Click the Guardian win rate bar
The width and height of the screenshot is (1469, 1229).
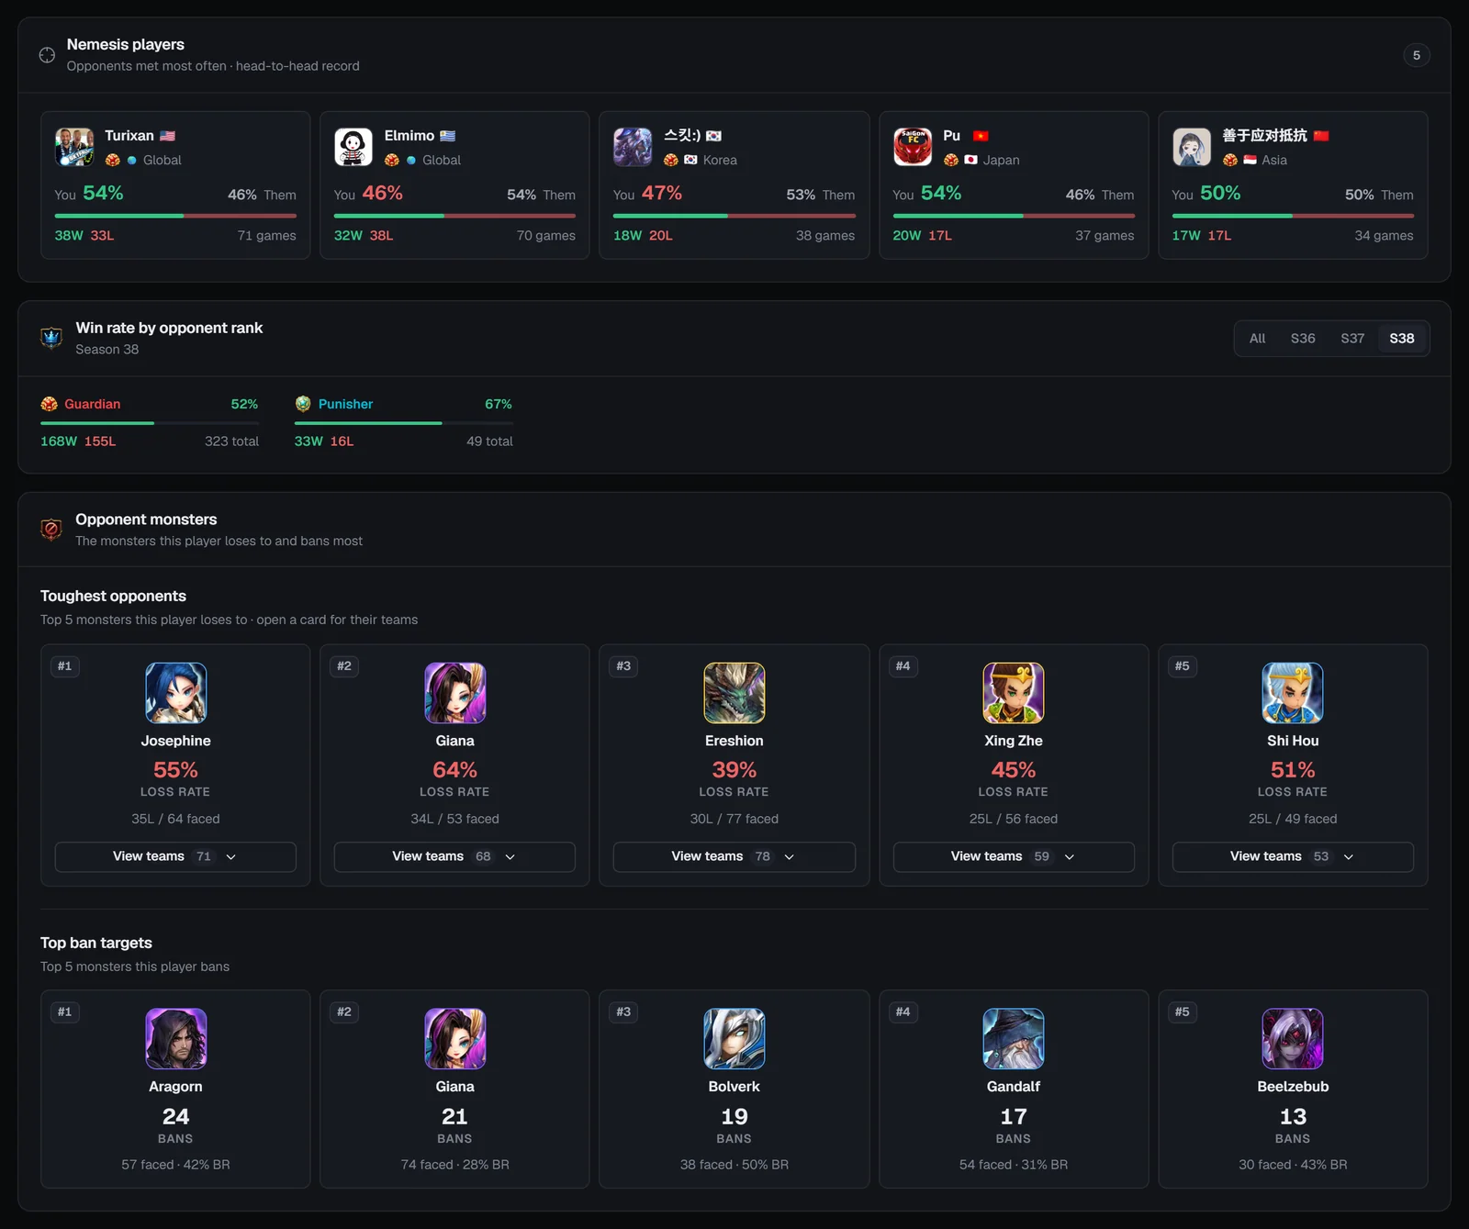click(x=150, y=423)
